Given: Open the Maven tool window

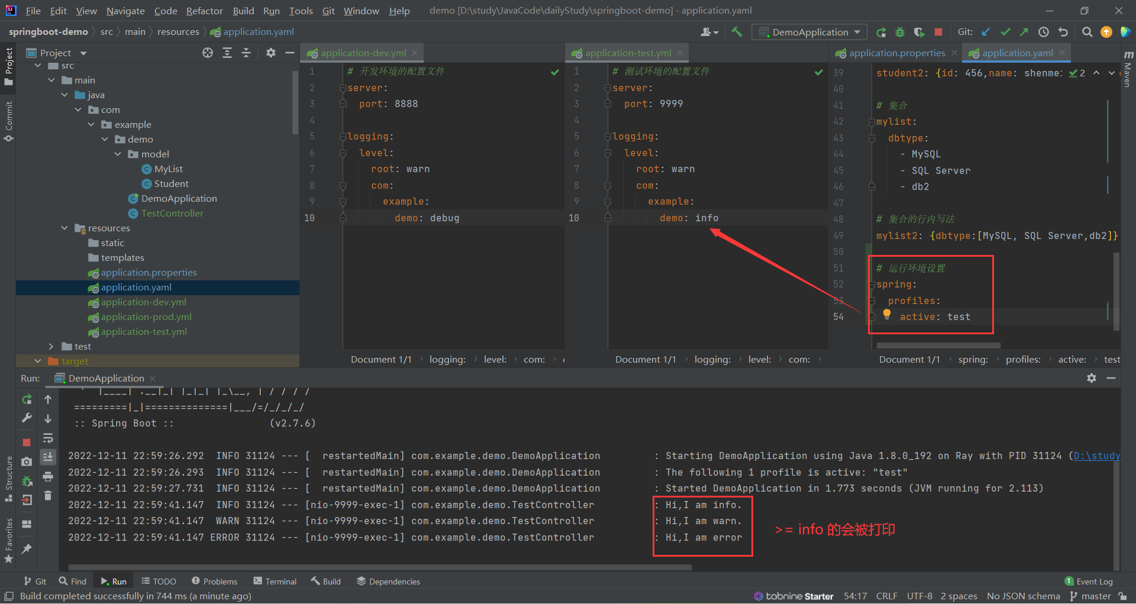Looking at the screenshot, I should [x=1128, y=68].
